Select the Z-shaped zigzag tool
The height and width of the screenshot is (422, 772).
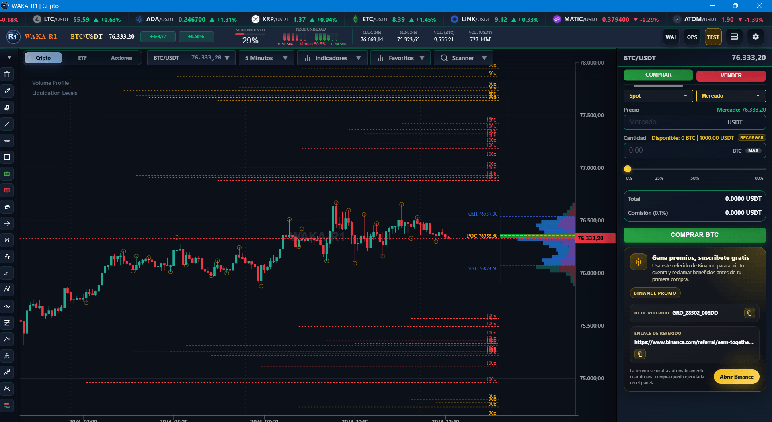tap(7, 323)
